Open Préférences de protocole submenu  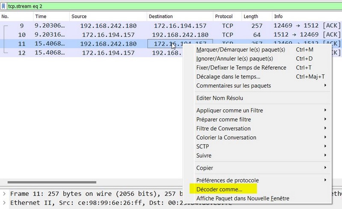tap(262, 180)
